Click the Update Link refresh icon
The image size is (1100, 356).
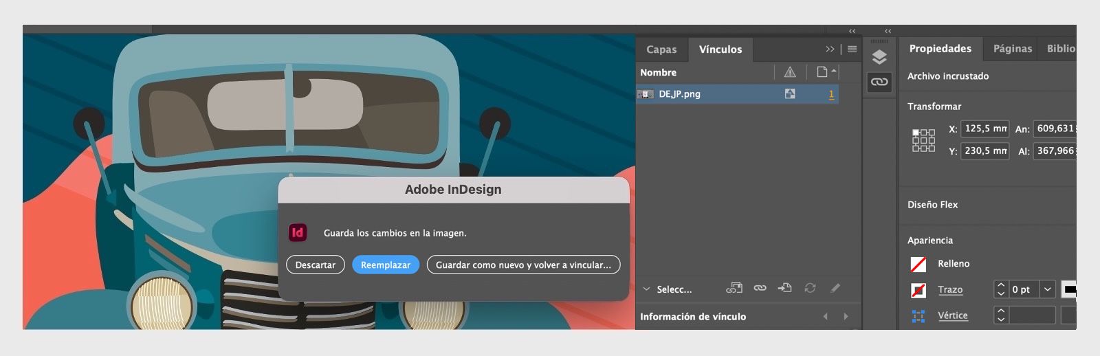(810, 289)
